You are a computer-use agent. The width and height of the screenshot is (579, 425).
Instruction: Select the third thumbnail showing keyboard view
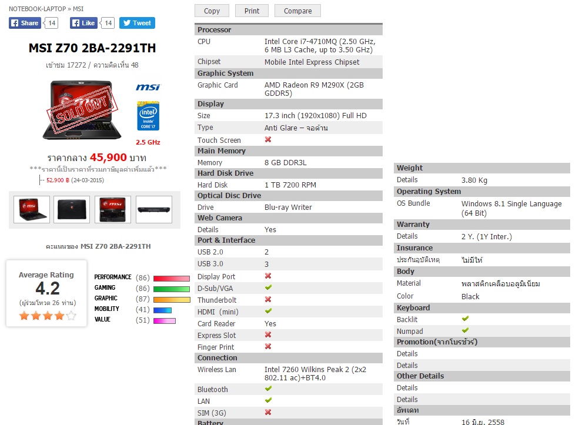[113, 209]
